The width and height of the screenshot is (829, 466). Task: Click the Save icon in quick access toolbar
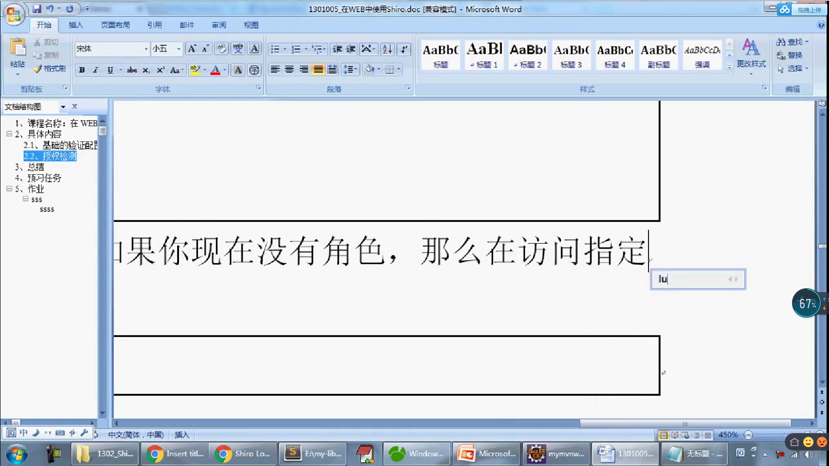coord(37,9)
